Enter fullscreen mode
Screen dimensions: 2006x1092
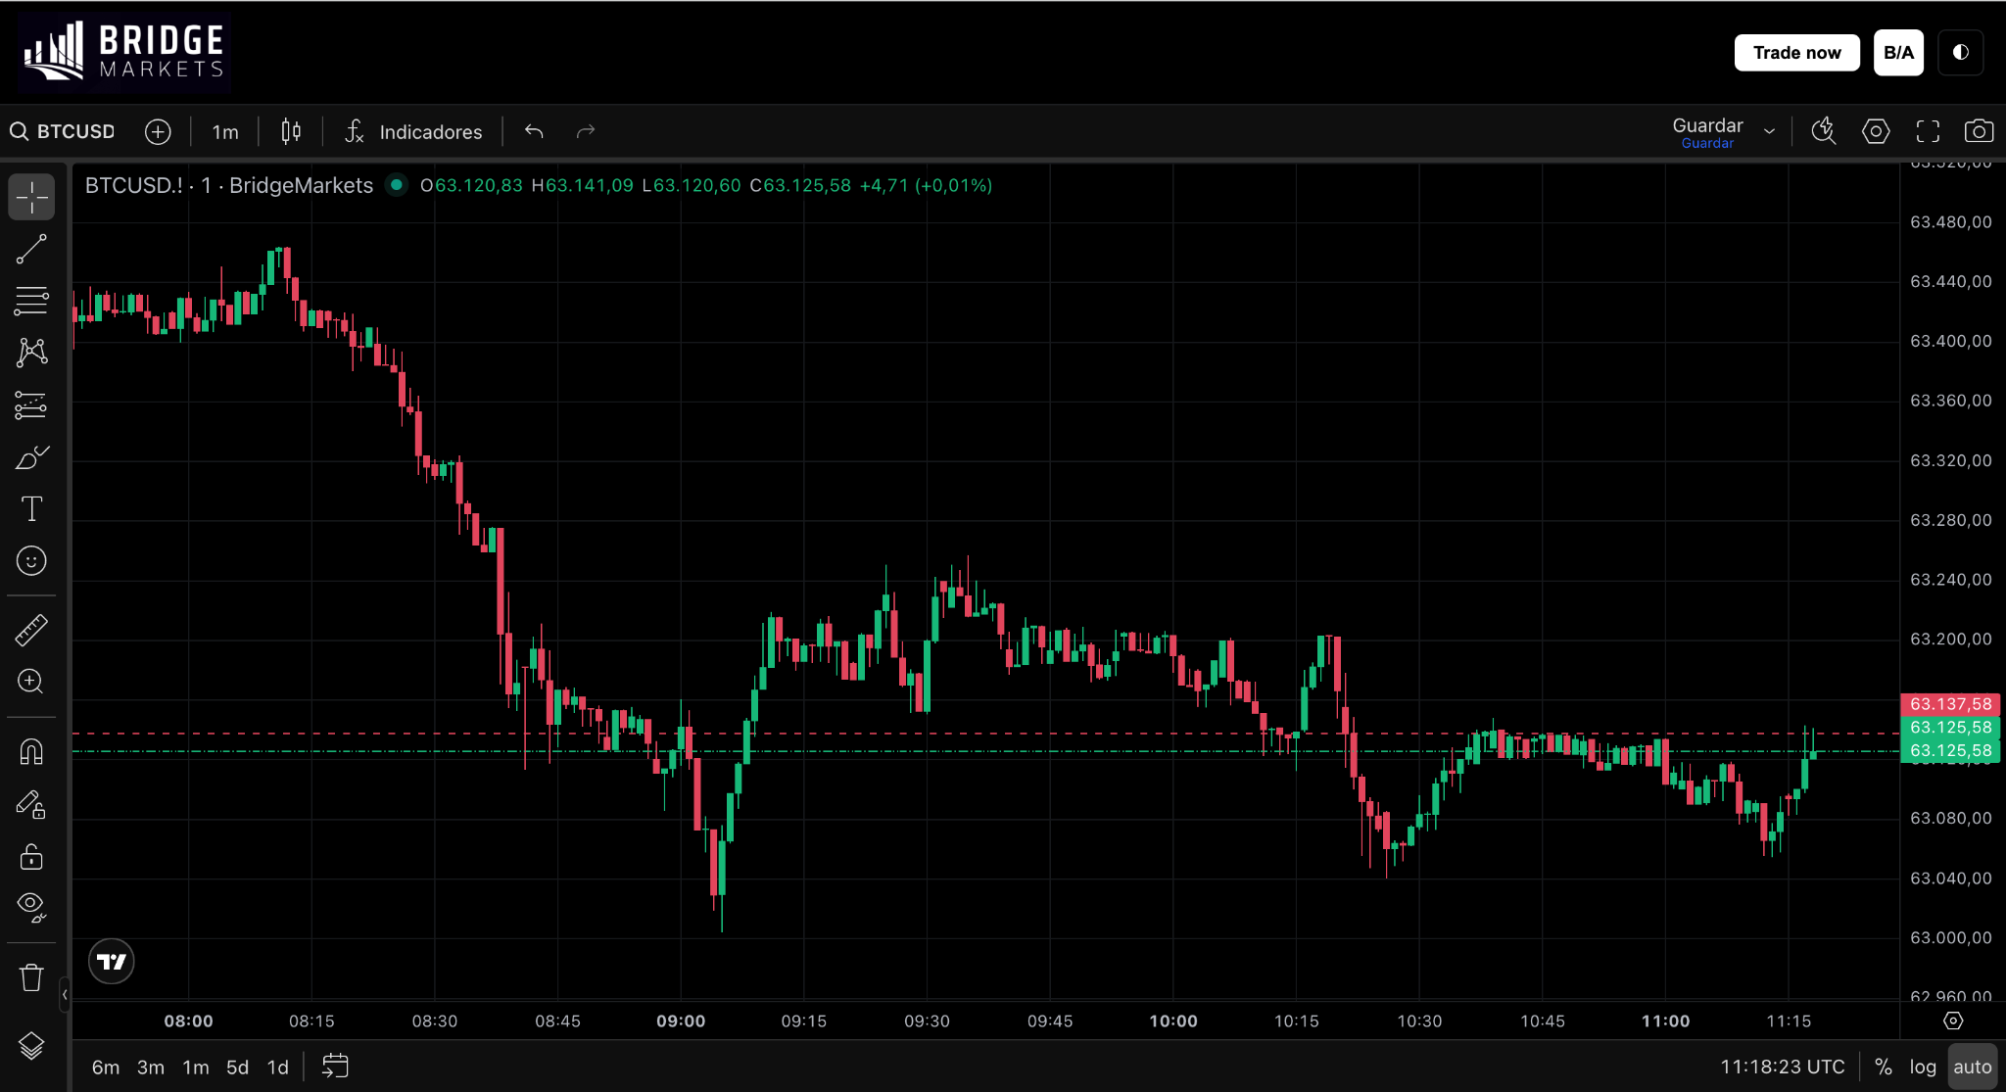click(1928, 131)
